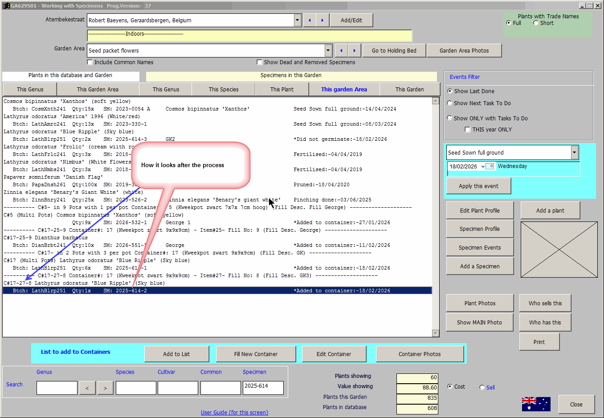
Task: Open the owner address dropdown list
Action: point(298,20)
